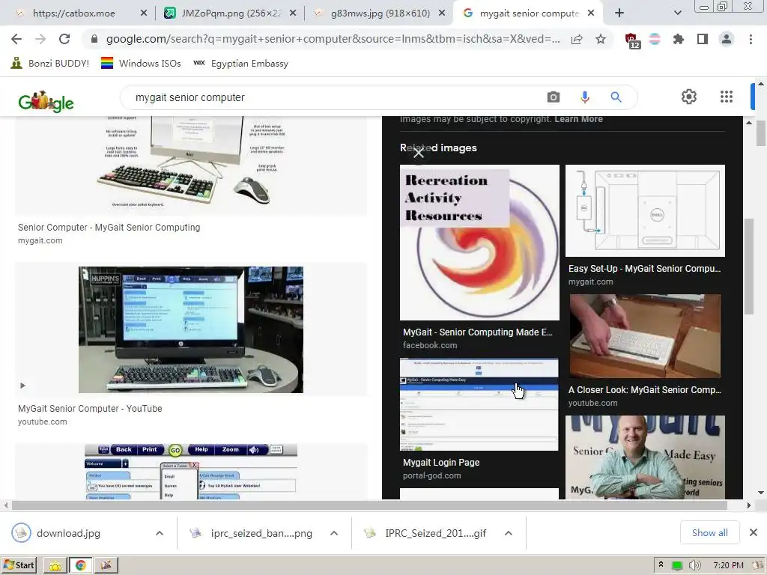Open the Bonzi BUDDY! bookmark
This screenshot has height=575, width=767.
point(50,63)
